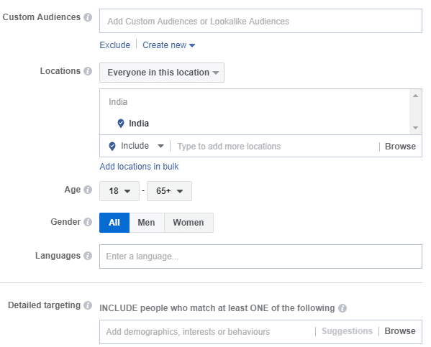Expand the Create new menu

(169, 45)
